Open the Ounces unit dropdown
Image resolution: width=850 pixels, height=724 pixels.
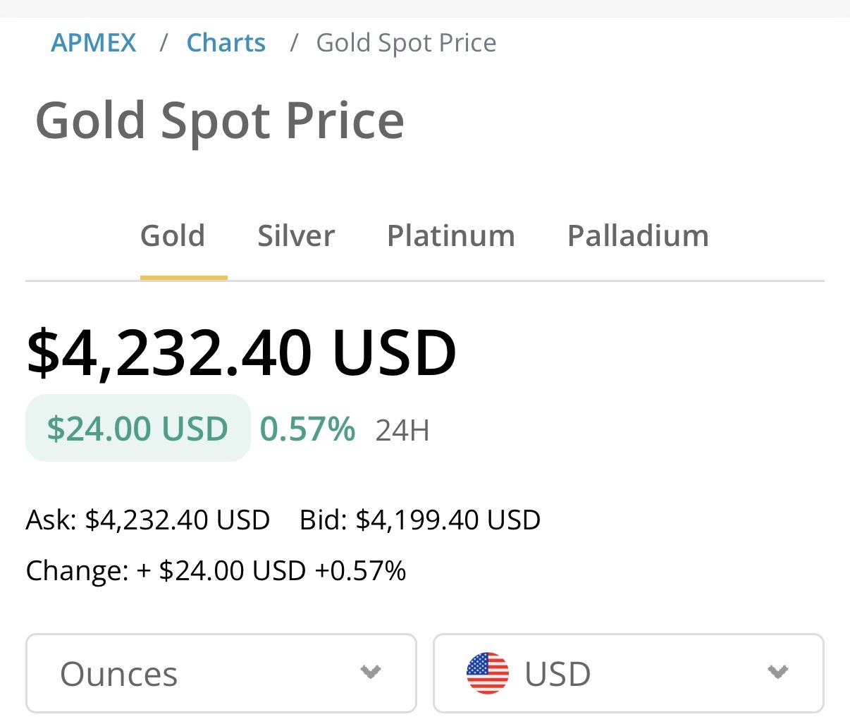coord(211,673)
